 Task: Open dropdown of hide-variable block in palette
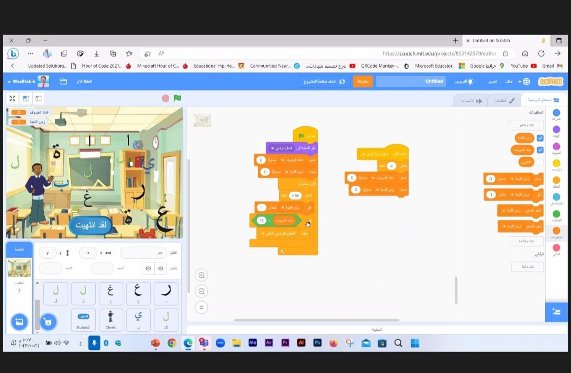click(511, 226)
